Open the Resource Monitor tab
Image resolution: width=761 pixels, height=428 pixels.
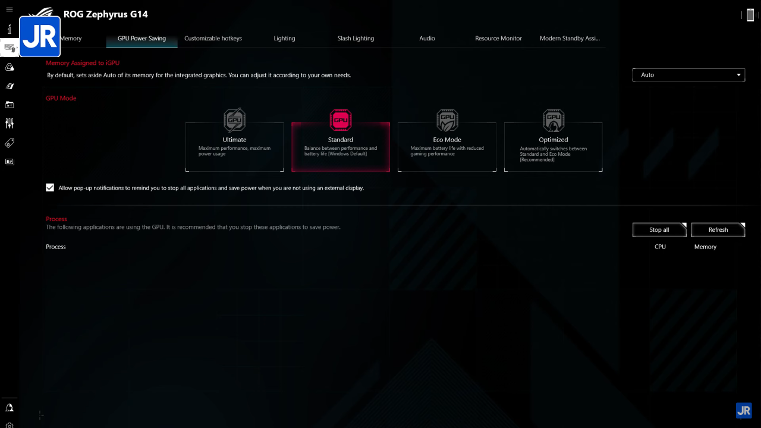[498, 39]
